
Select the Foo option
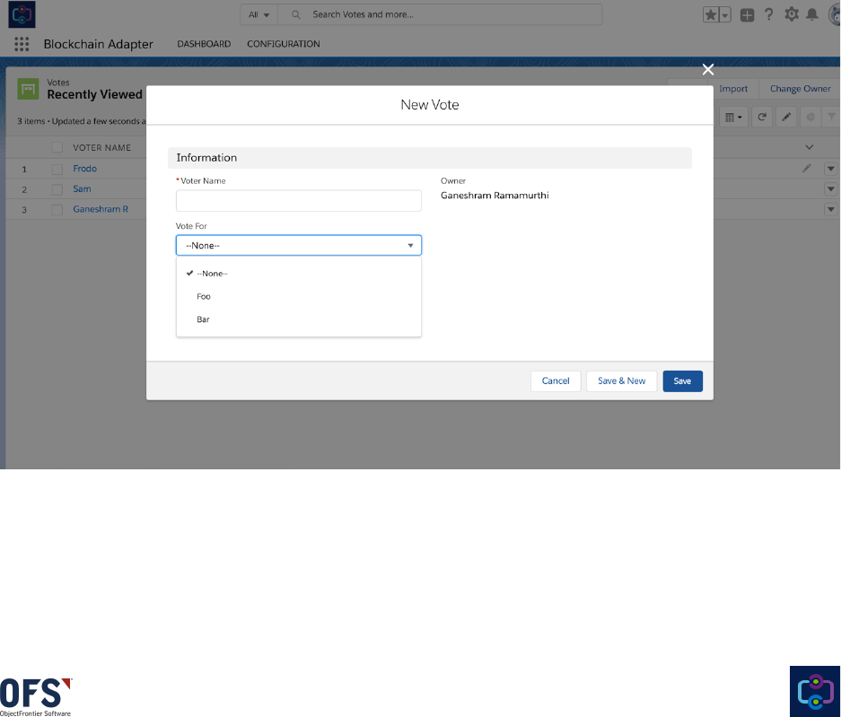pos(299,296)
